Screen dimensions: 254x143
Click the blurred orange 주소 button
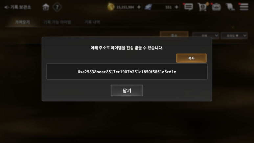pyautogui.click(x=174, y=35)
